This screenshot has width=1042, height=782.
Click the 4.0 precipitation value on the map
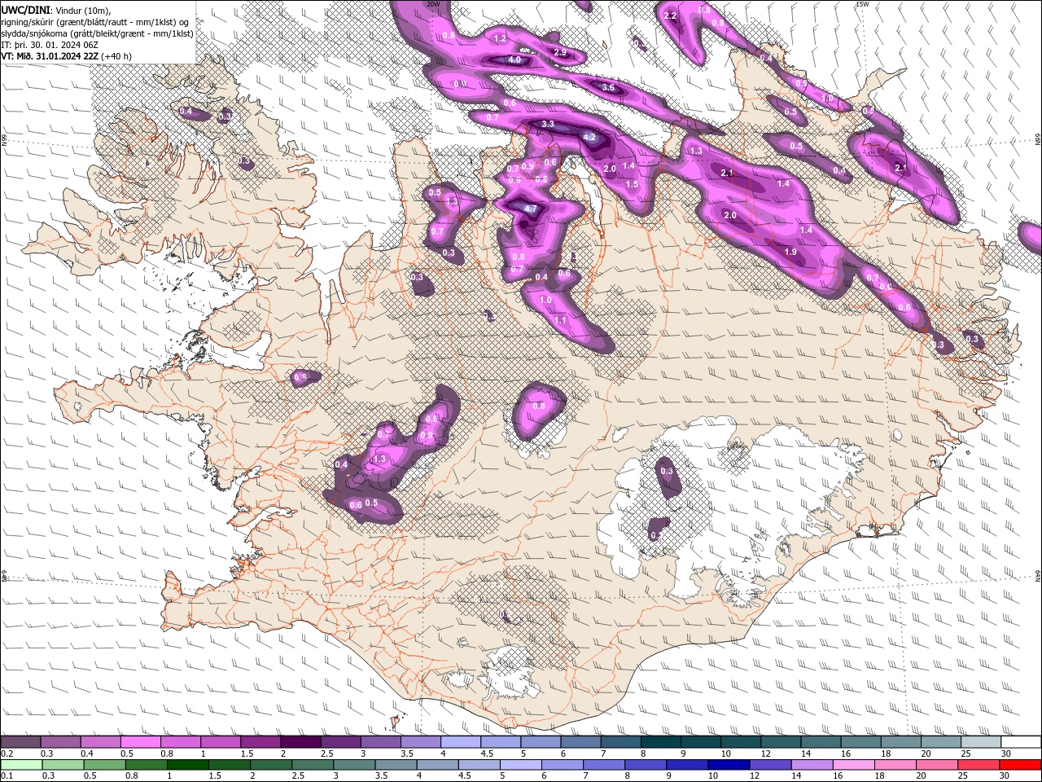(514, 60)
